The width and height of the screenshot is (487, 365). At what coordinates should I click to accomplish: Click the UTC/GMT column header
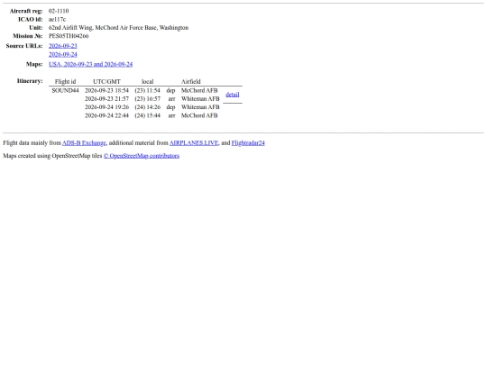[x=106, y=82]
